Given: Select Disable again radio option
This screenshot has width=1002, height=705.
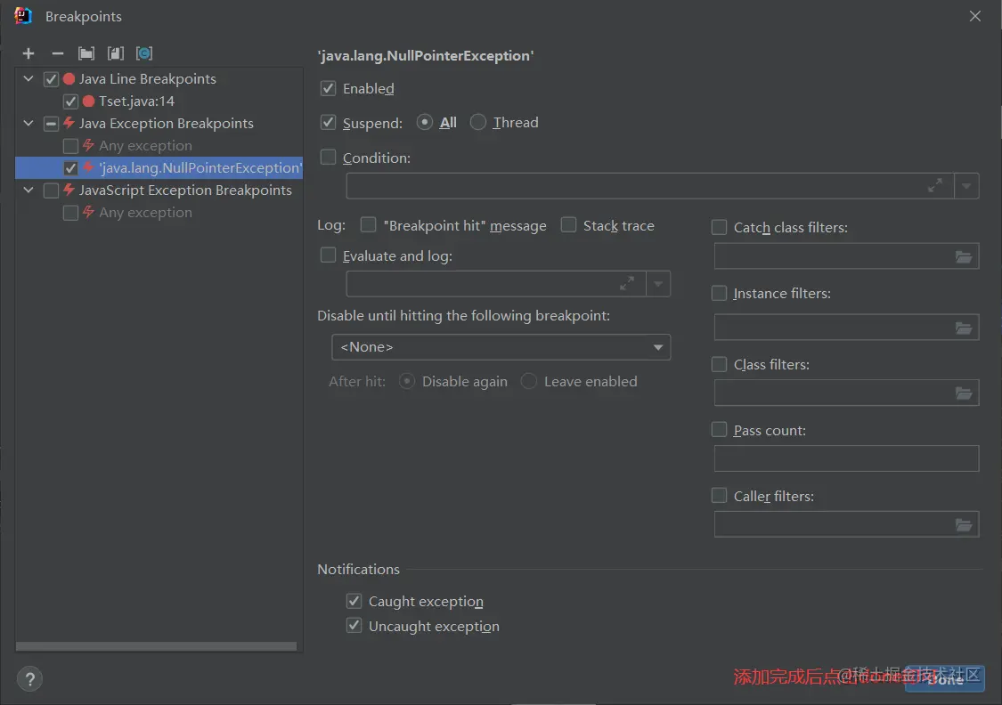Looking at the screenshot, I should [x=406, y=381].
